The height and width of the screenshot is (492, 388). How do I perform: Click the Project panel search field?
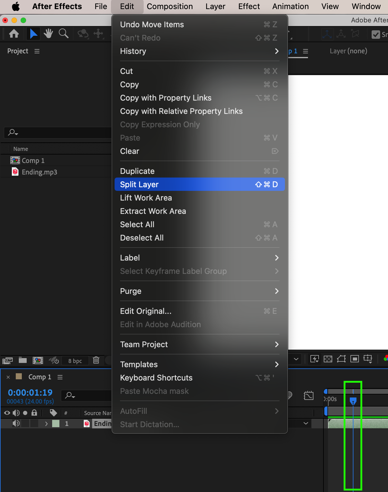58,132
